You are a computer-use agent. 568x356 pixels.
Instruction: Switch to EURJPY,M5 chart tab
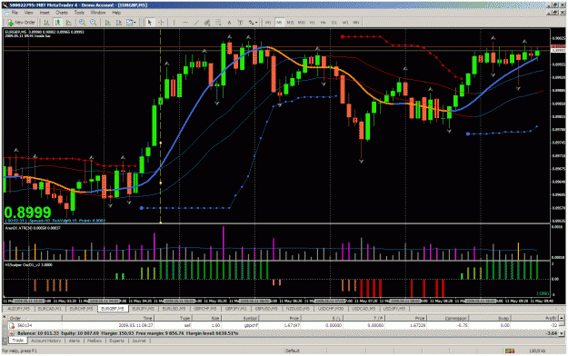tap(144, 309)
